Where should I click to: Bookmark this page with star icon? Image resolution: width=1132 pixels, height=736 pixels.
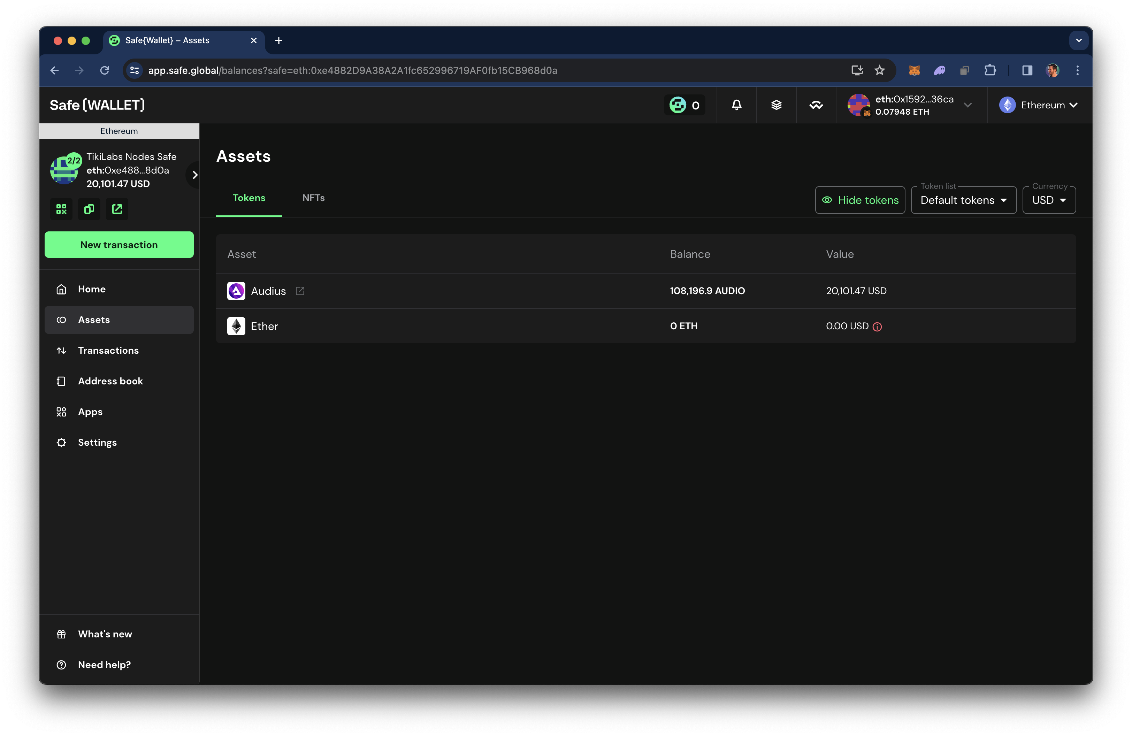[879, 70]
